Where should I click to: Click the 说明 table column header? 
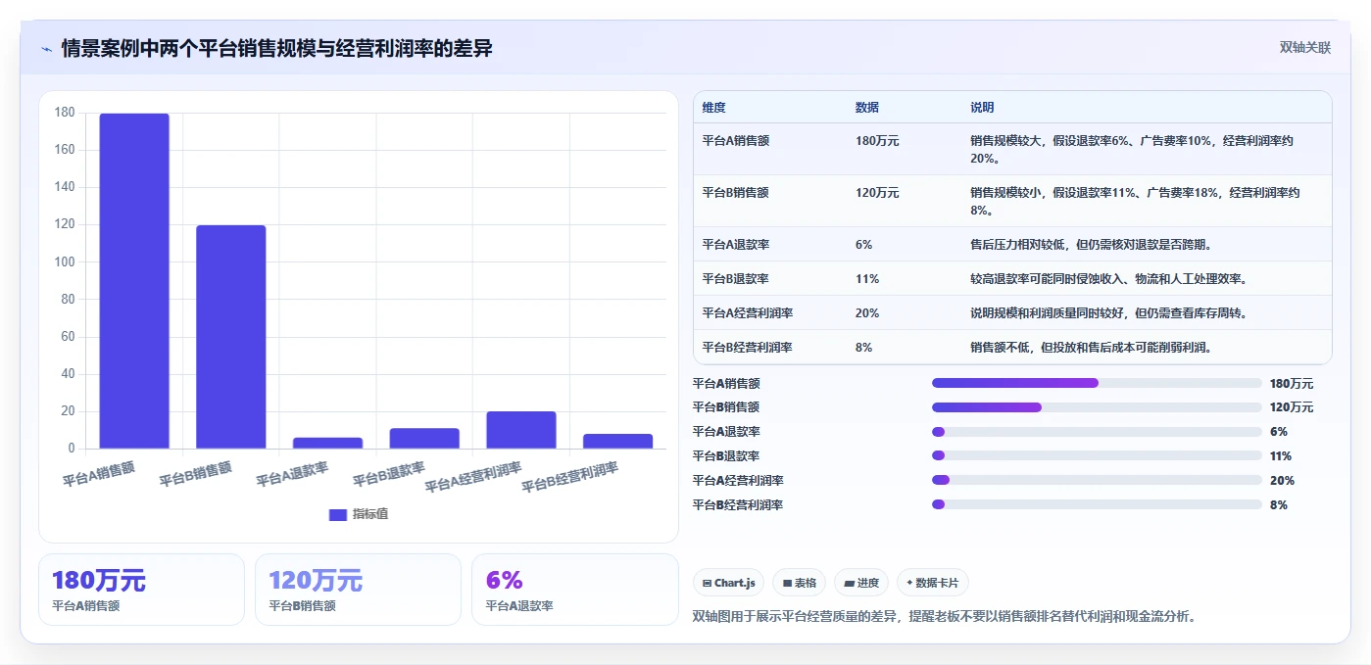click(1147, 107)
